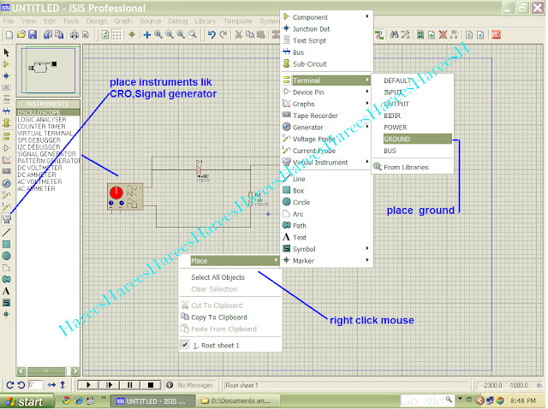The height and width of the screenshot is (409, 548).
Task: Start simulation with the Play button
Action: tap(88, 385)
